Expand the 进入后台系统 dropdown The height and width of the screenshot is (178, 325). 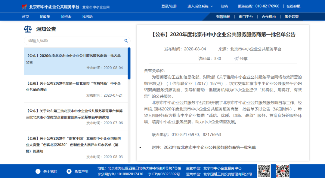tap(198, 6)
